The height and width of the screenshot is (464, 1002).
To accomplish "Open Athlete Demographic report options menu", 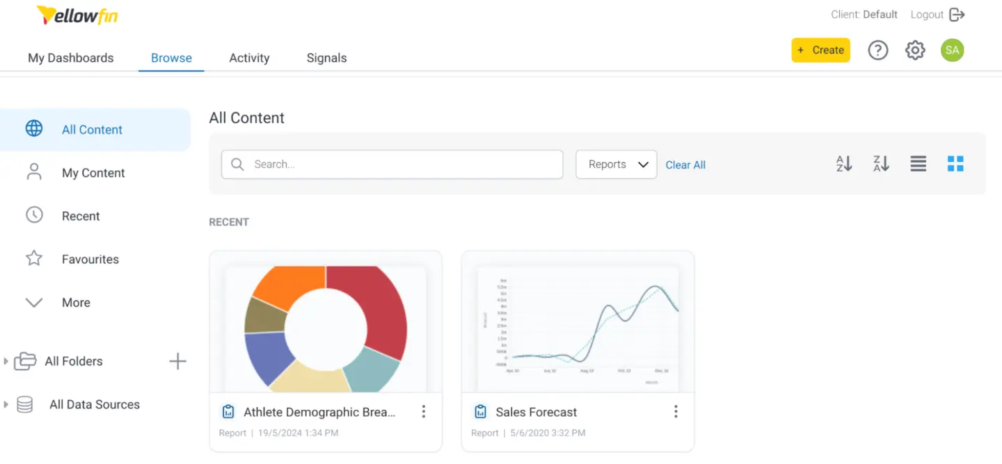I will [x=423, y=412].
